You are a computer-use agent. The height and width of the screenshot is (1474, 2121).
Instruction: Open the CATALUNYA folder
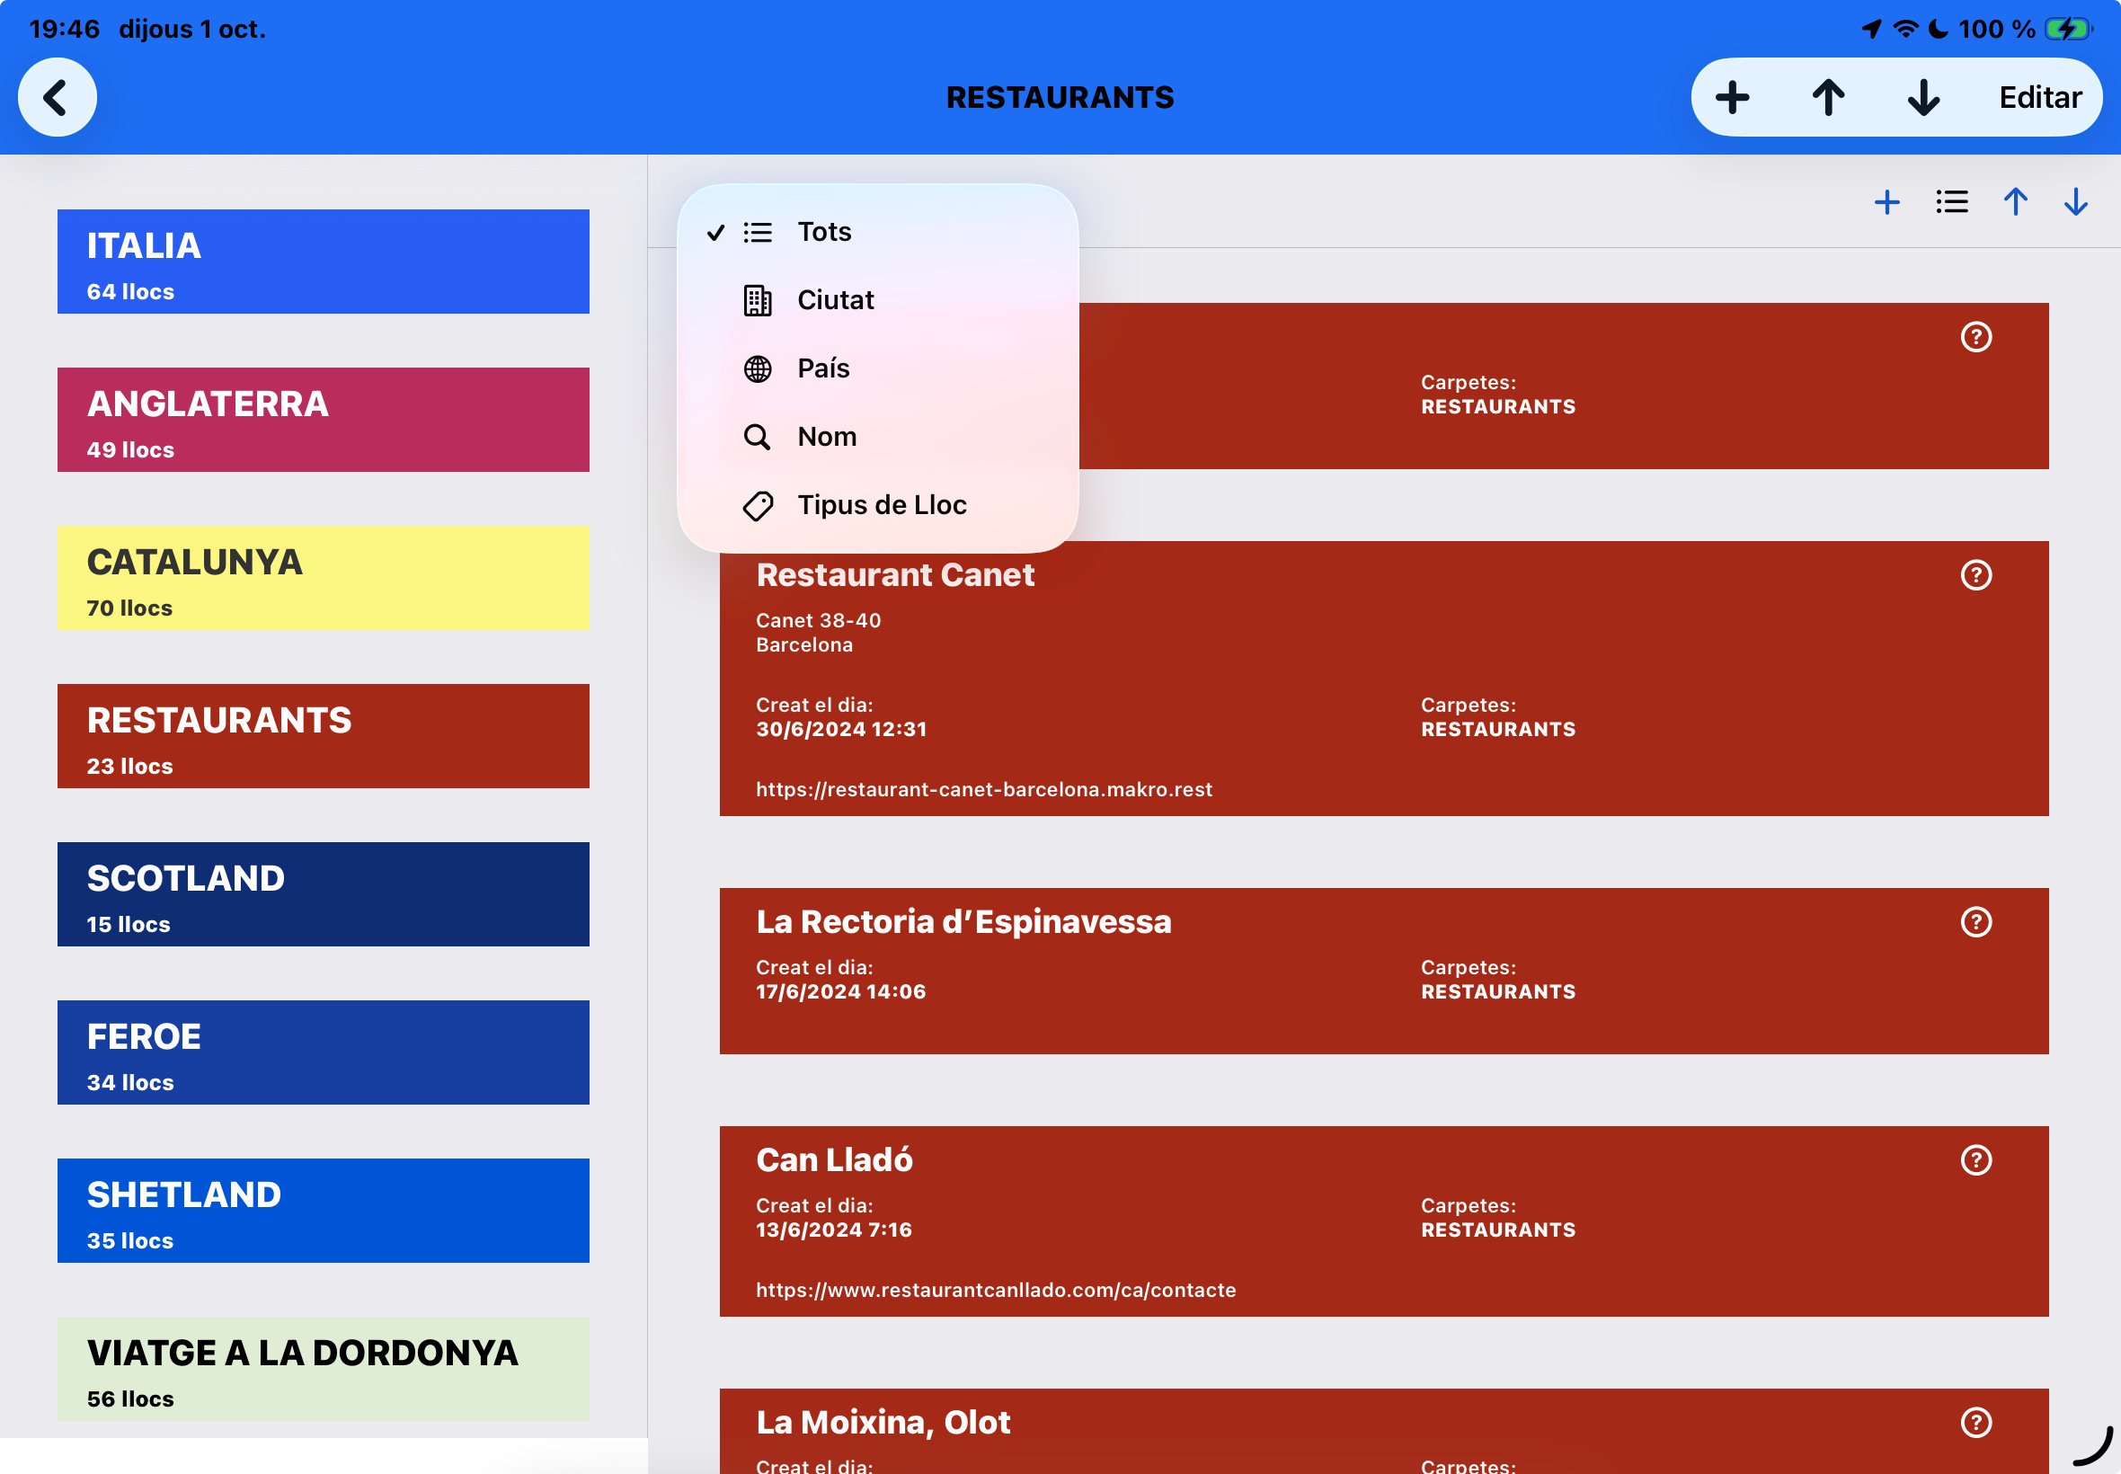click(x=324, y=577)
